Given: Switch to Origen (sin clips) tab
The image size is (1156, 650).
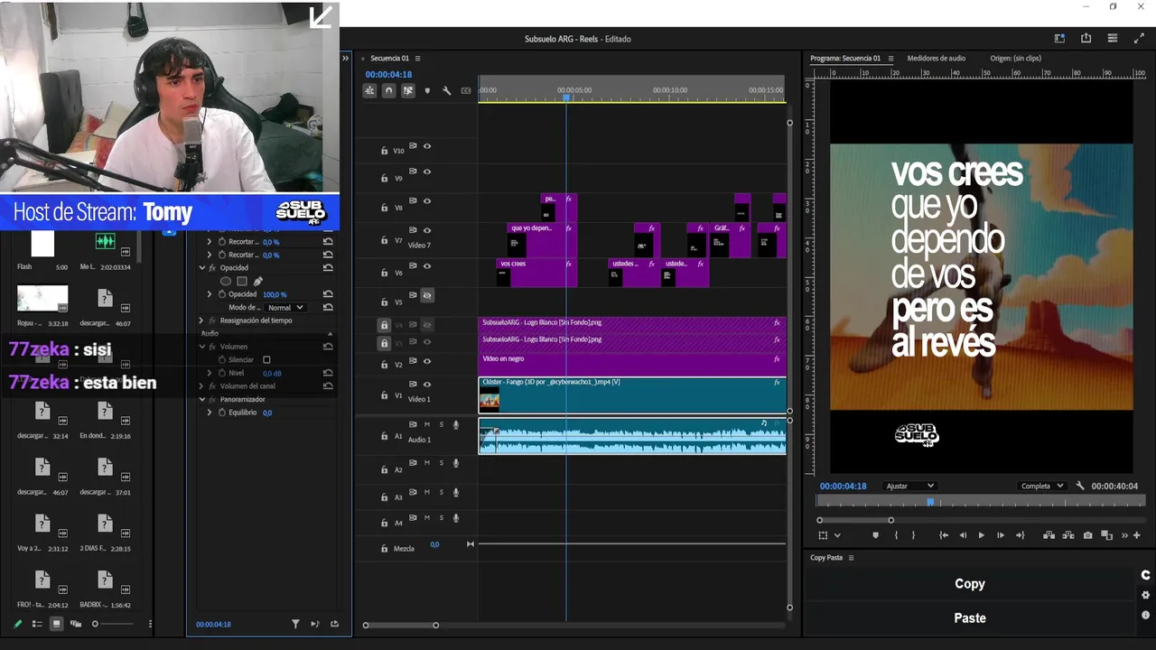Looking at the screenshot, I should (1015, 58).
